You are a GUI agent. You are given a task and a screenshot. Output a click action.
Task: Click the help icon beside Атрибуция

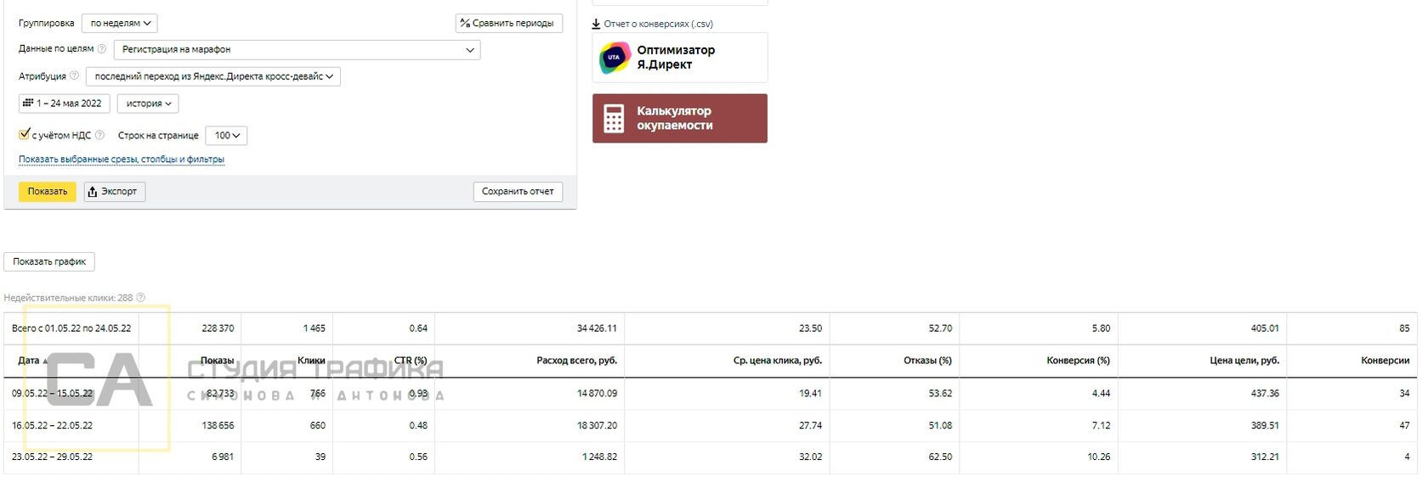[x=74, y=76]
